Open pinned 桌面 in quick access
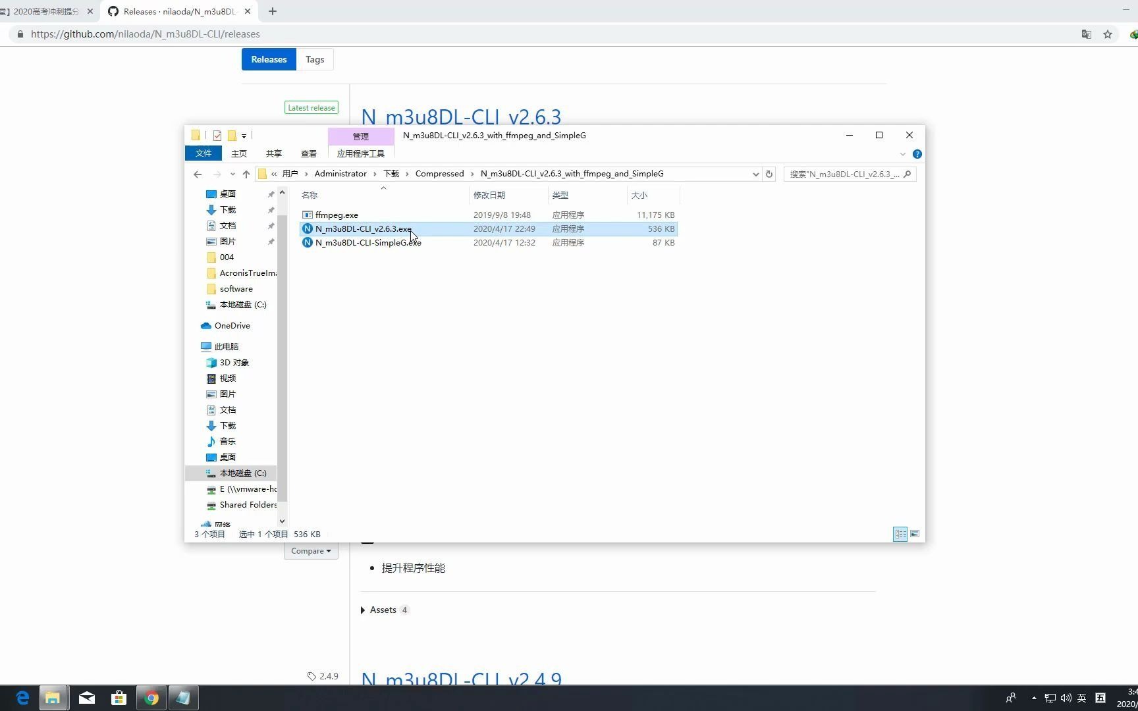 [228, 194]
